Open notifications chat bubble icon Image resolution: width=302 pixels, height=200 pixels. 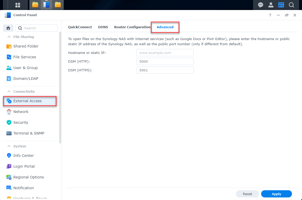260,5
